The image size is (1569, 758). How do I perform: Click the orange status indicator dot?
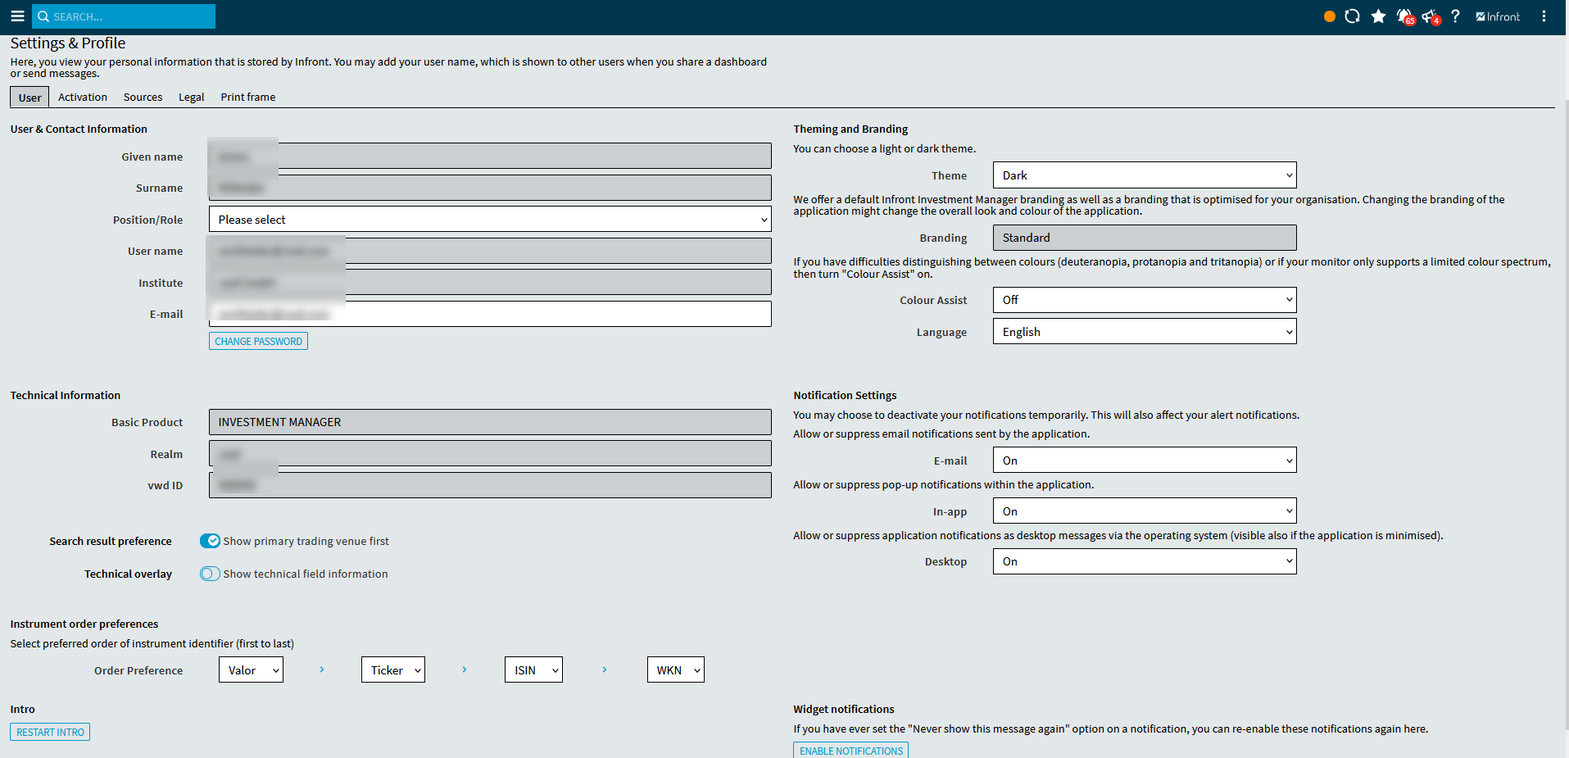point(1329,16)
